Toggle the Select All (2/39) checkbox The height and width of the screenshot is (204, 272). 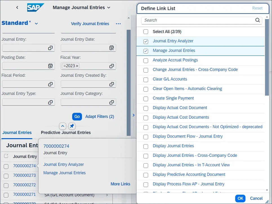(146, 32)
